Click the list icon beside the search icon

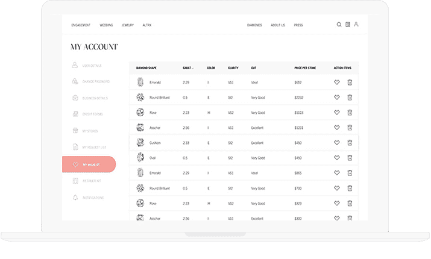tap(348, 25)
